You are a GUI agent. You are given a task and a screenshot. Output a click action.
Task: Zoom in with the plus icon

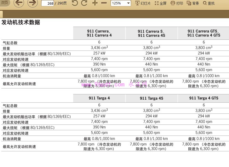95,3
